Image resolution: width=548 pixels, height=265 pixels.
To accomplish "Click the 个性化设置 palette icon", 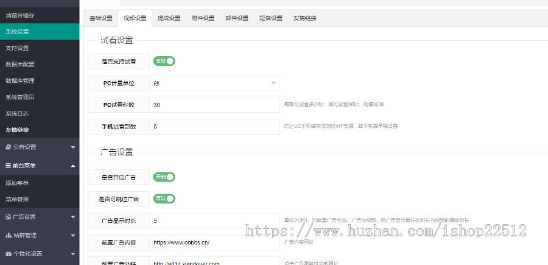I will (9, 253).
